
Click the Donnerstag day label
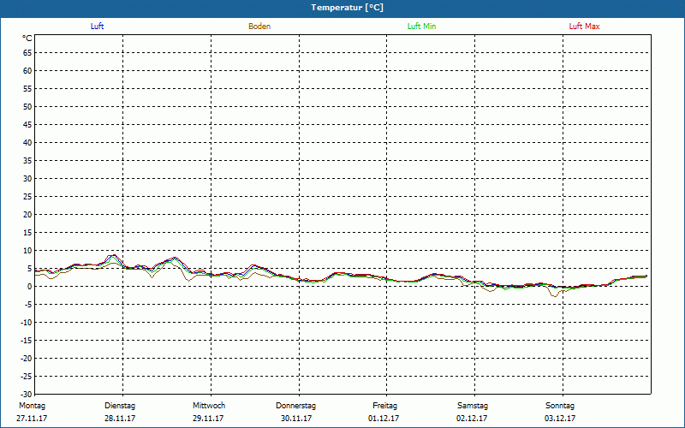[x=295, y=406]
